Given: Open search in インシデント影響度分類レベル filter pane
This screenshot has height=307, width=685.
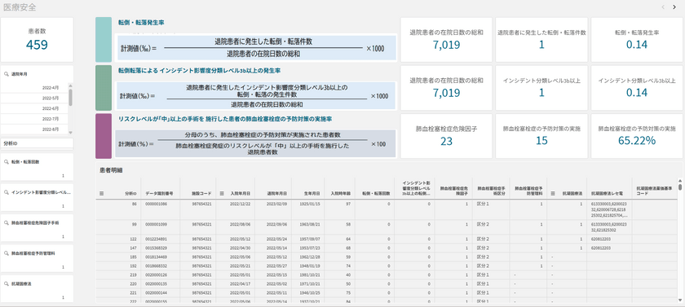Looking at the screenshot, I should click(x=7, y=192).
